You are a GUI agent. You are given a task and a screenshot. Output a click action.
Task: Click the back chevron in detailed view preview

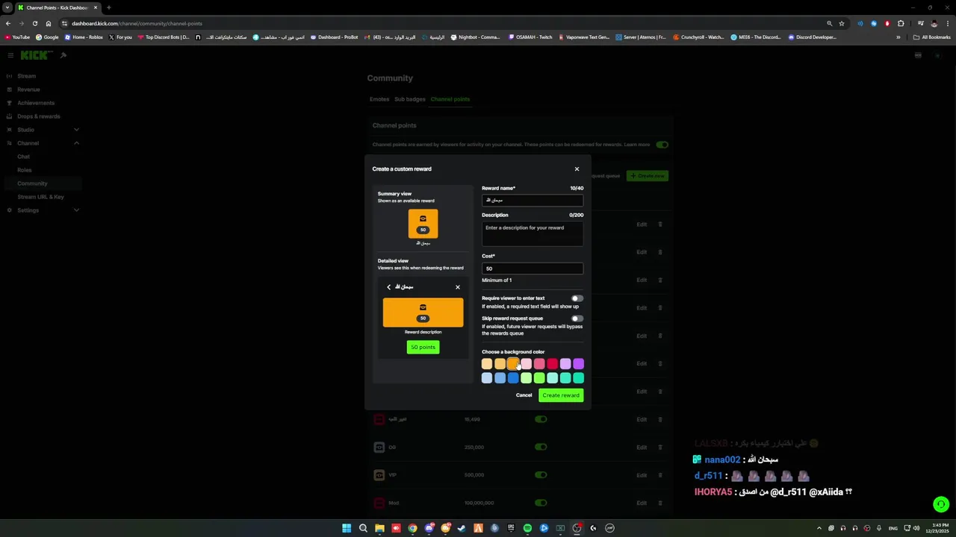[x=388, y=287]
